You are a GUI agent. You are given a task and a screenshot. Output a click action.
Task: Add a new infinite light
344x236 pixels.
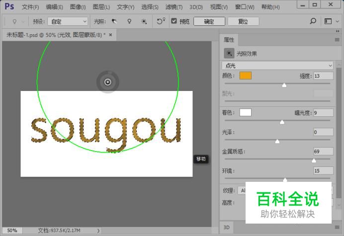(x=144, y=21)
